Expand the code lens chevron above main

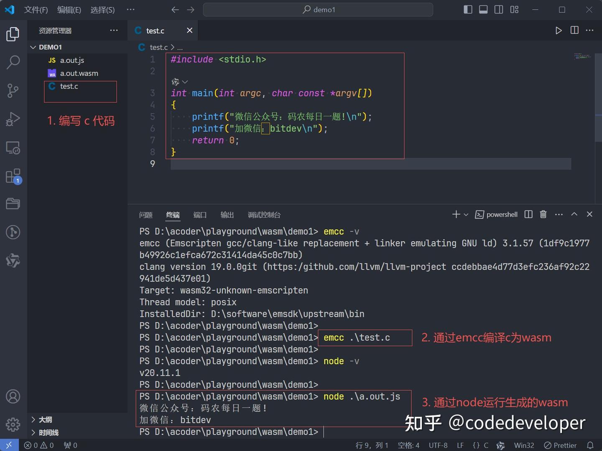(185, 82)
